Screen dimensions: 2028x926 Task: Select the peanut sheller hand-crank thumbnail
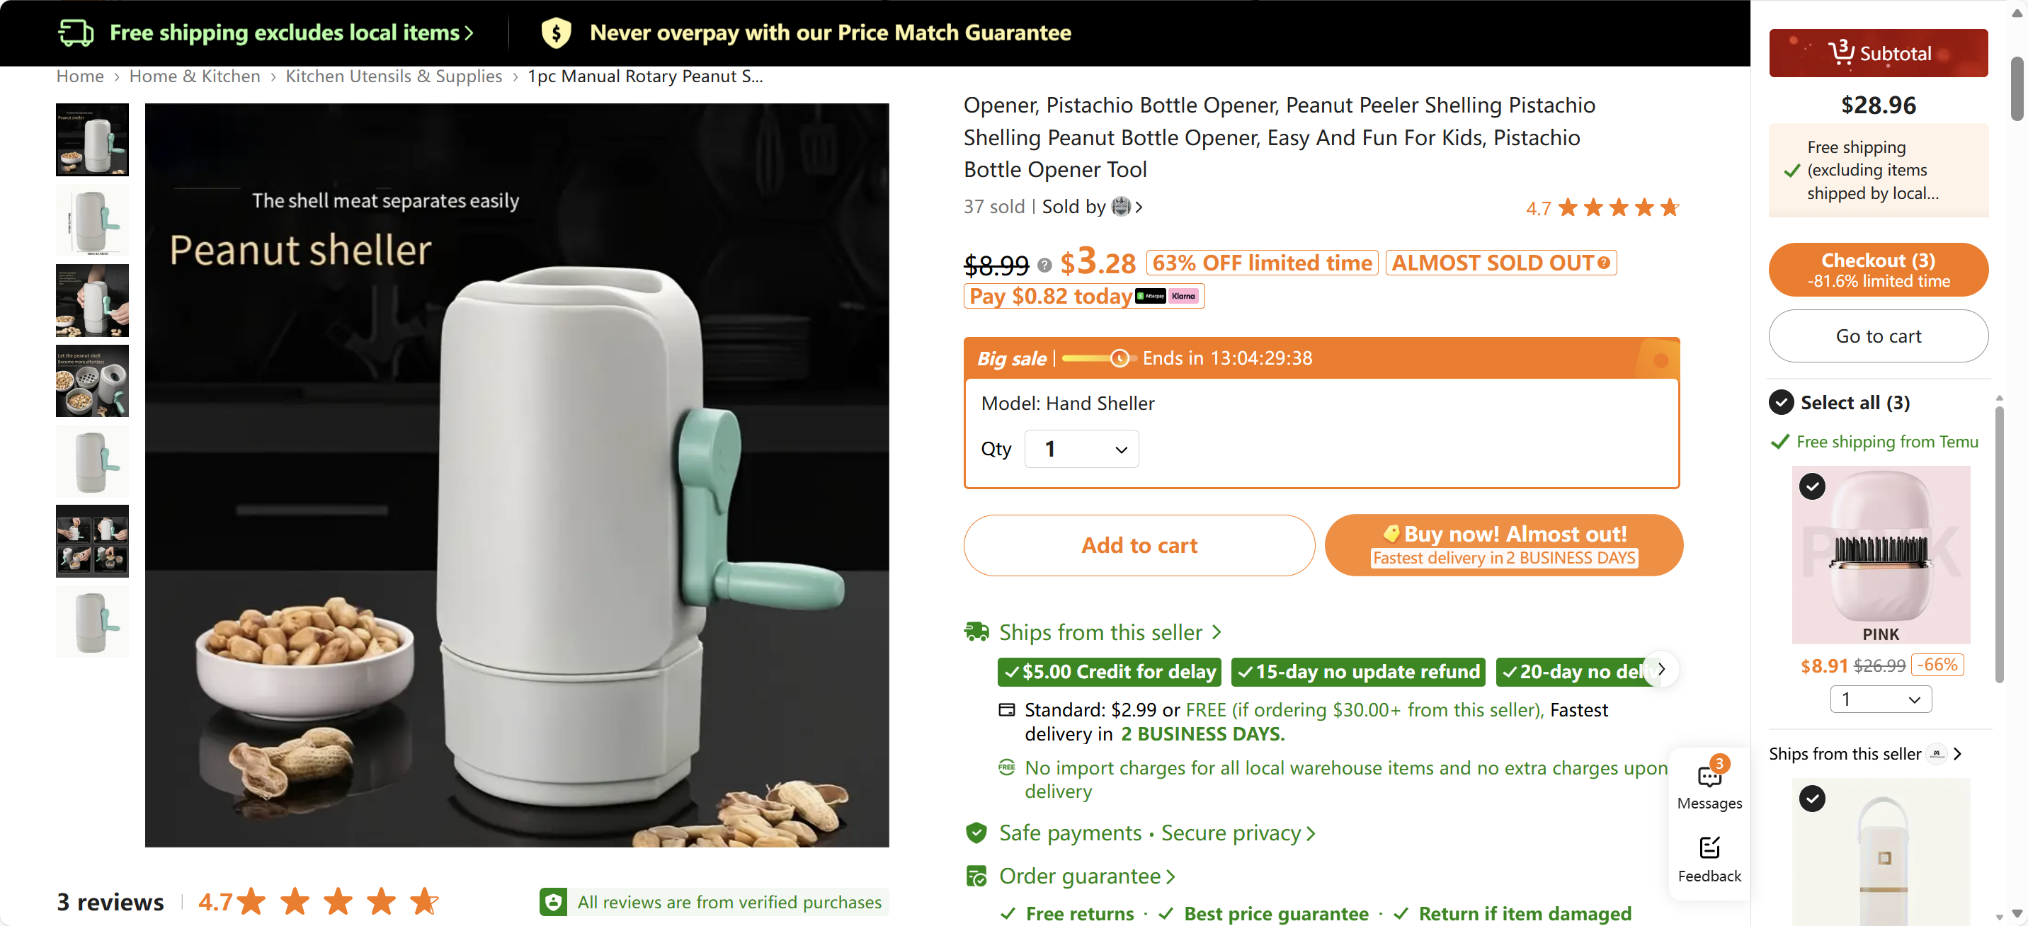(92, 300)
